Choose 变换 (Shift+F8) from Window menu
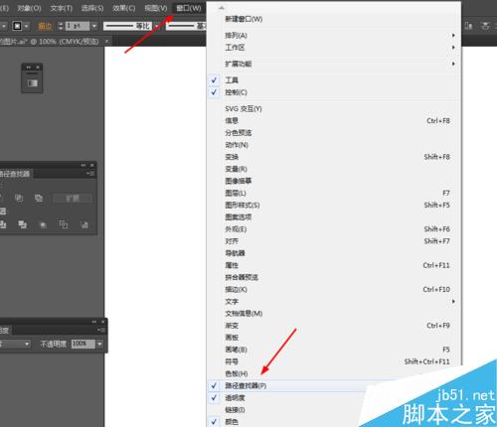497x427 pixels. click(x=334, y=157)
